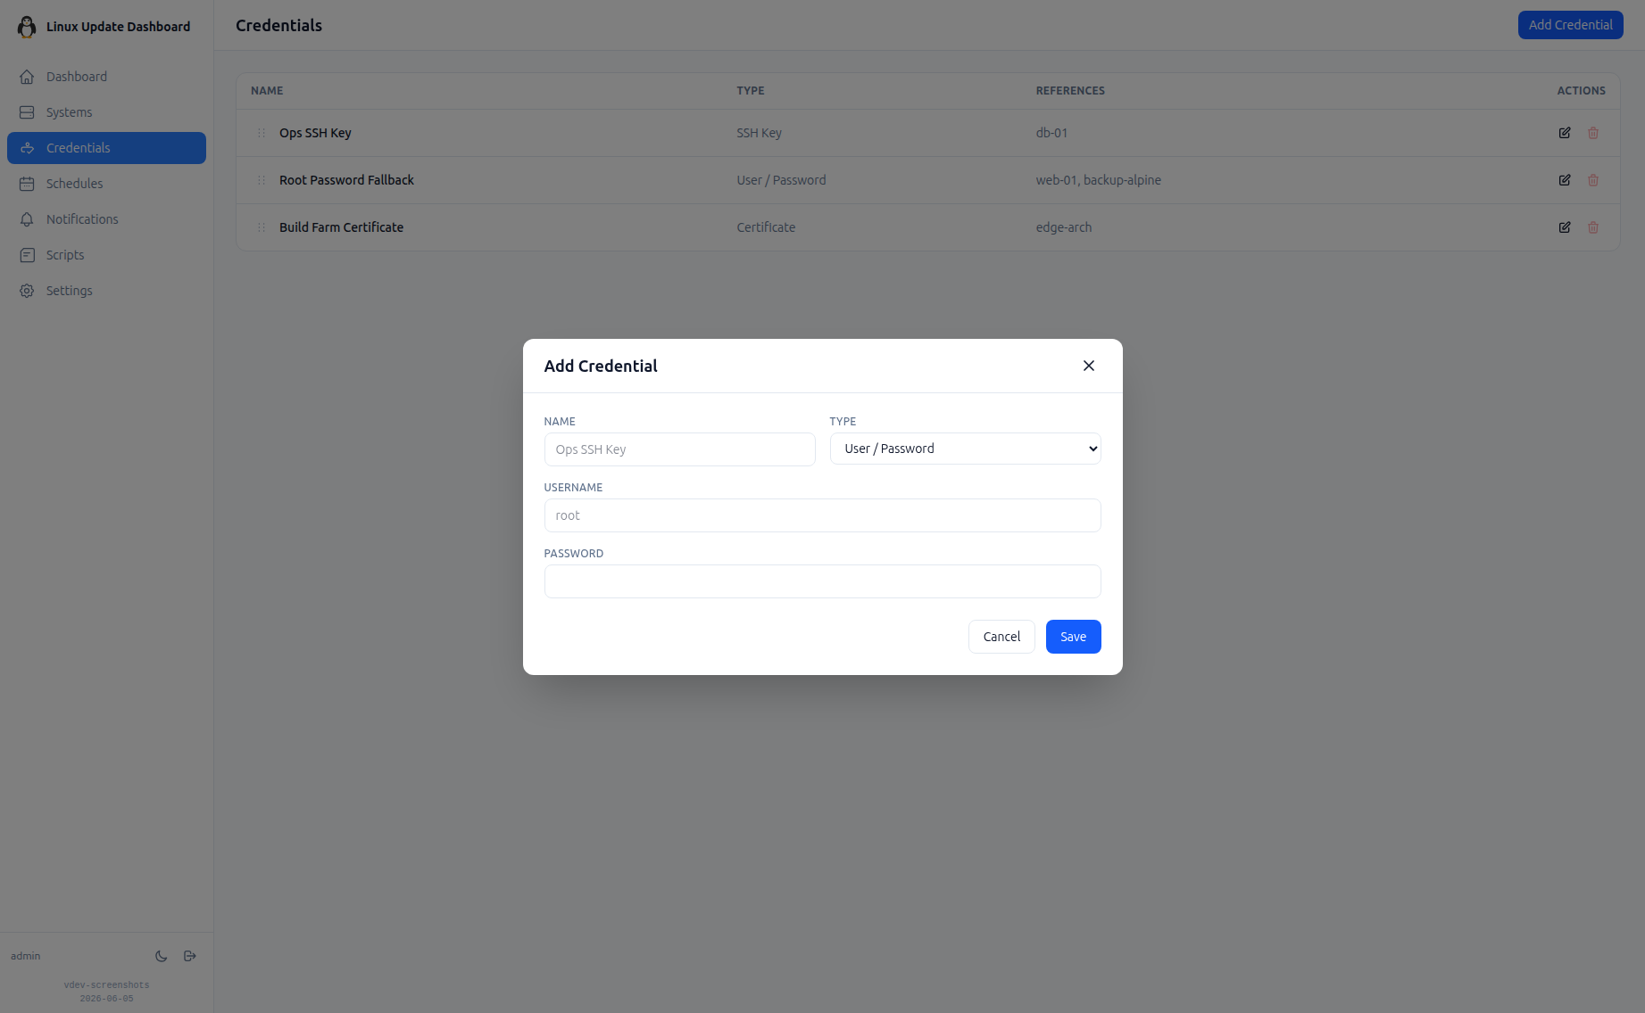
Task: Click the Schedules calendar icon
Action: pos(27,184)
